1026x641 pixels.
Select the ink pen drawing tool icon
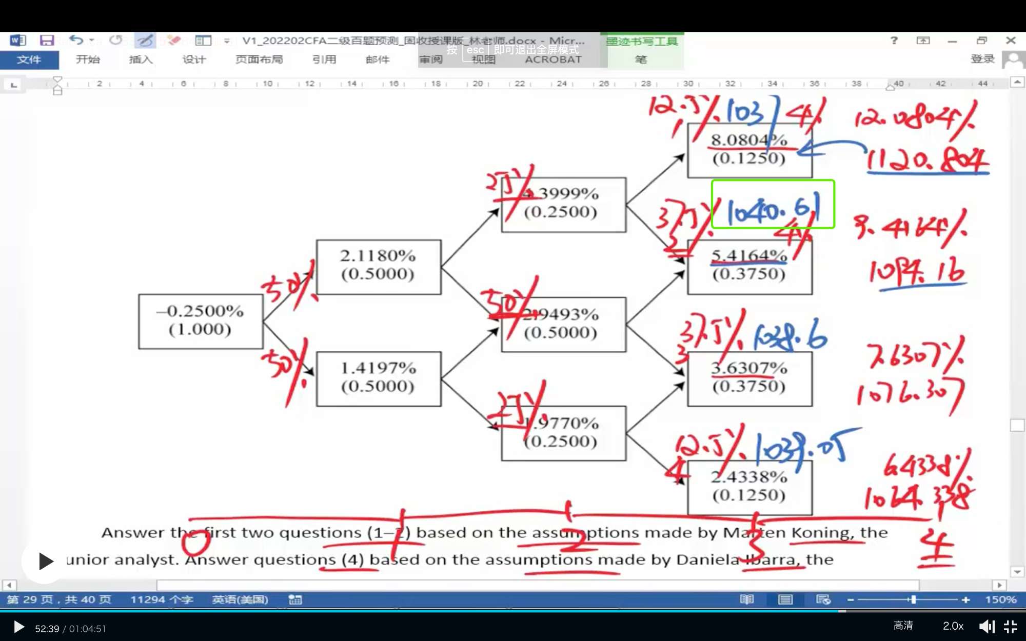click(145, 40)
